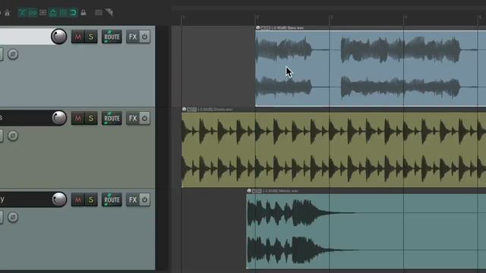486x273 pixels.
Task: Bypass FX with the Melody track power icon
Action: (x=145, y=199)
